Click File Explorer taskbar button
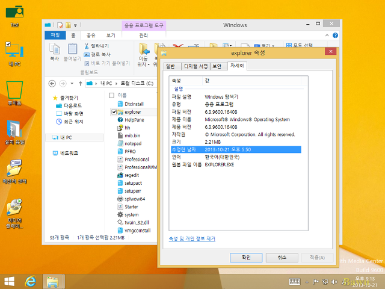Image resolution: width=385 pixels, height=289 pixels. (x=53, y=281)
